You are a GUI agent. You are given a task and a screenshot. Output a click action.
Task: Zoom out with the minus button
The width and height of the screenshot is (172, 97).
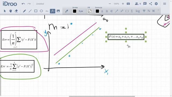point(110,4)
